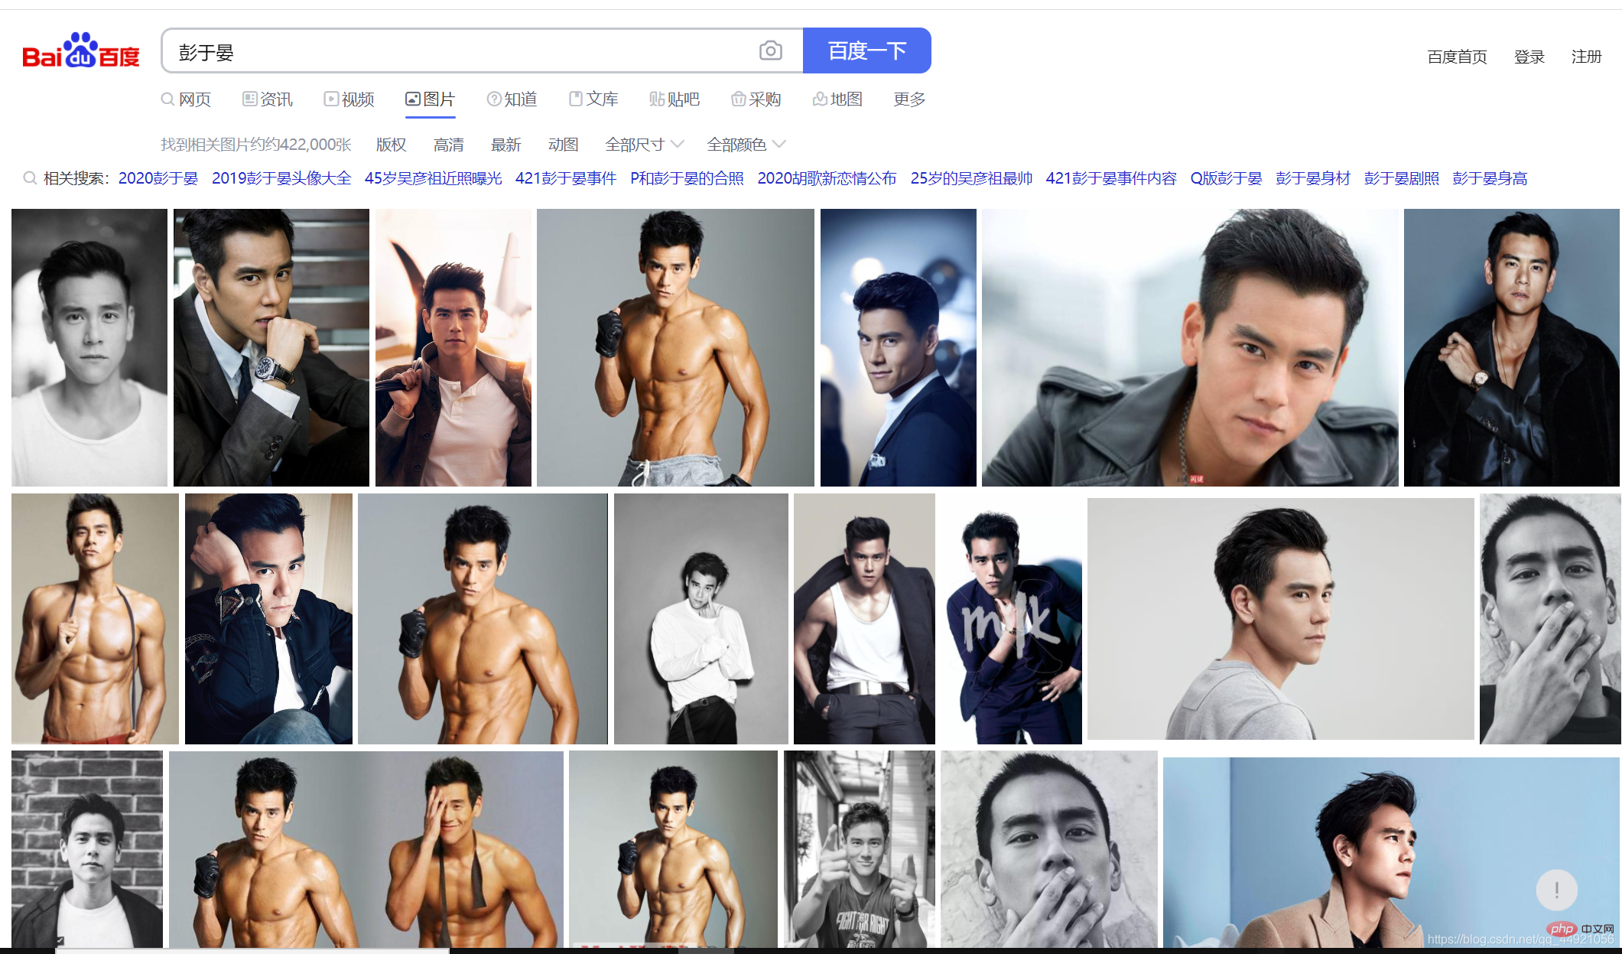Enable the 动图 animated-image filter

pyautogui.click(x=563, y=145)
